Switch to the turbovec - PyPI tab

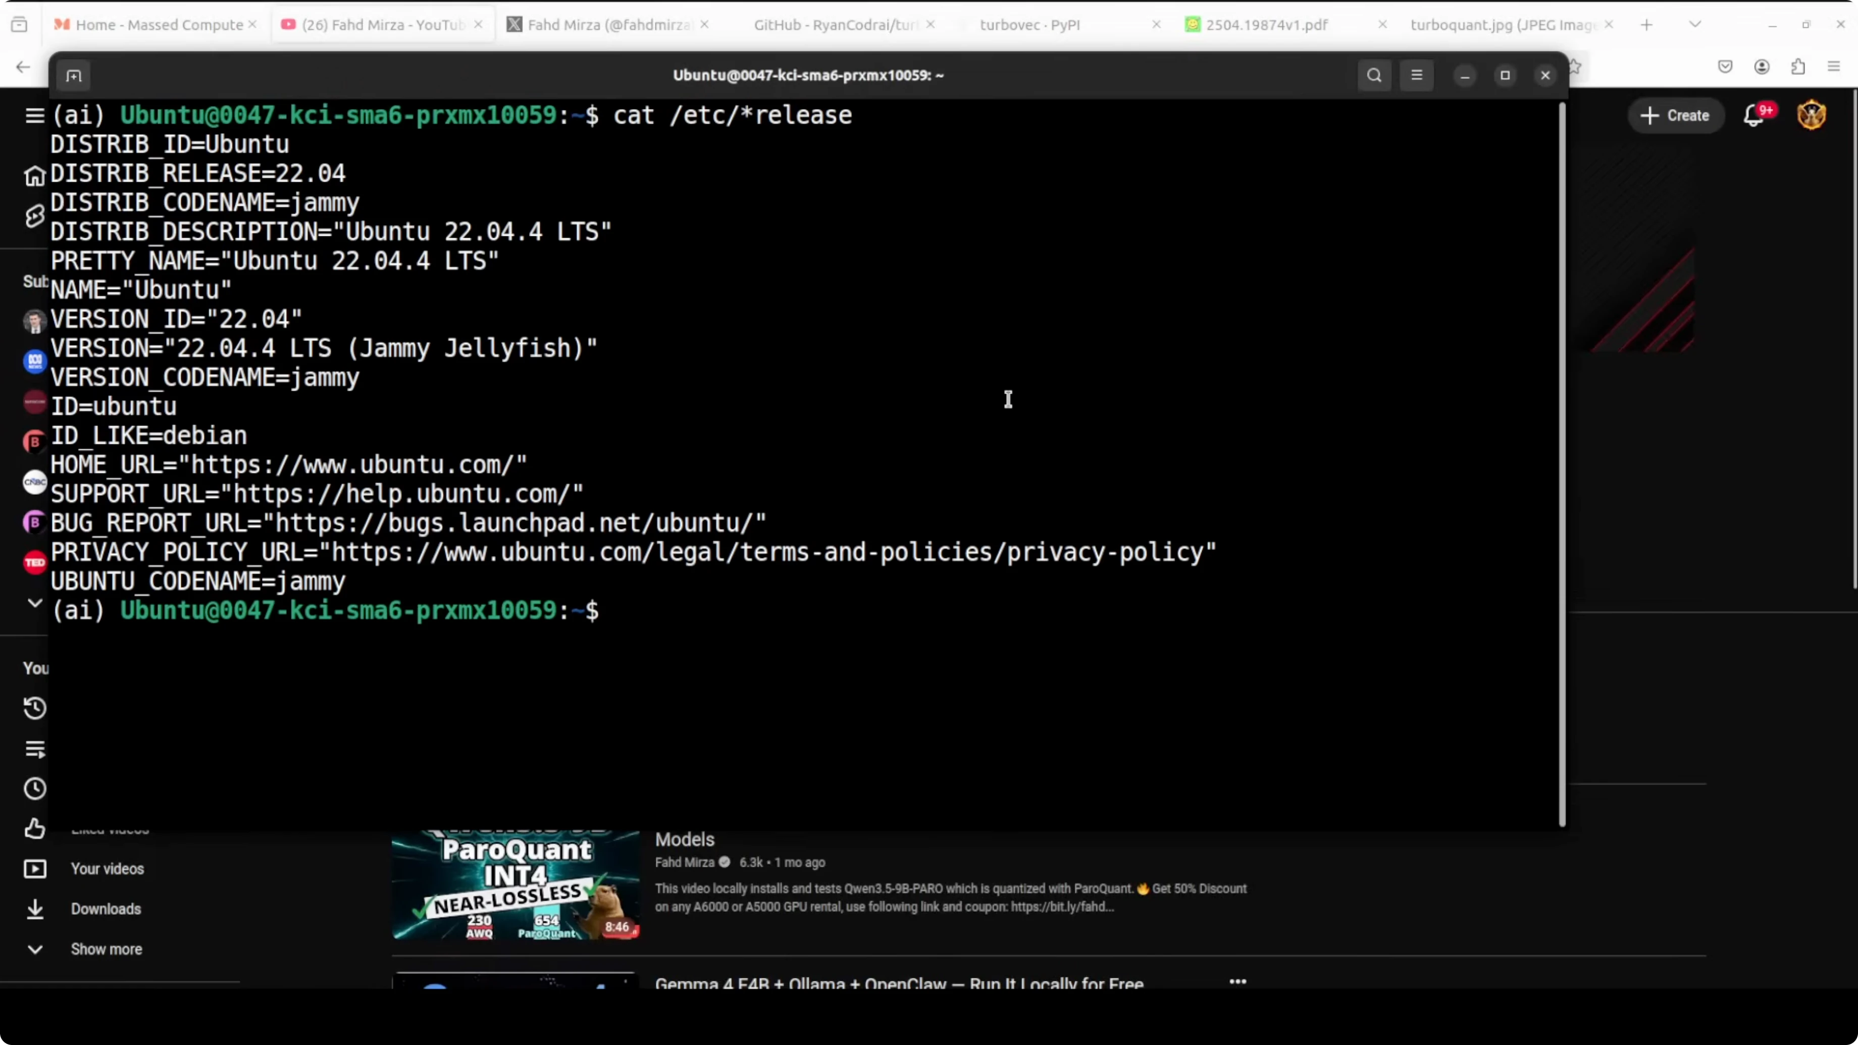pyautogui.click(x=1029, y=25)
